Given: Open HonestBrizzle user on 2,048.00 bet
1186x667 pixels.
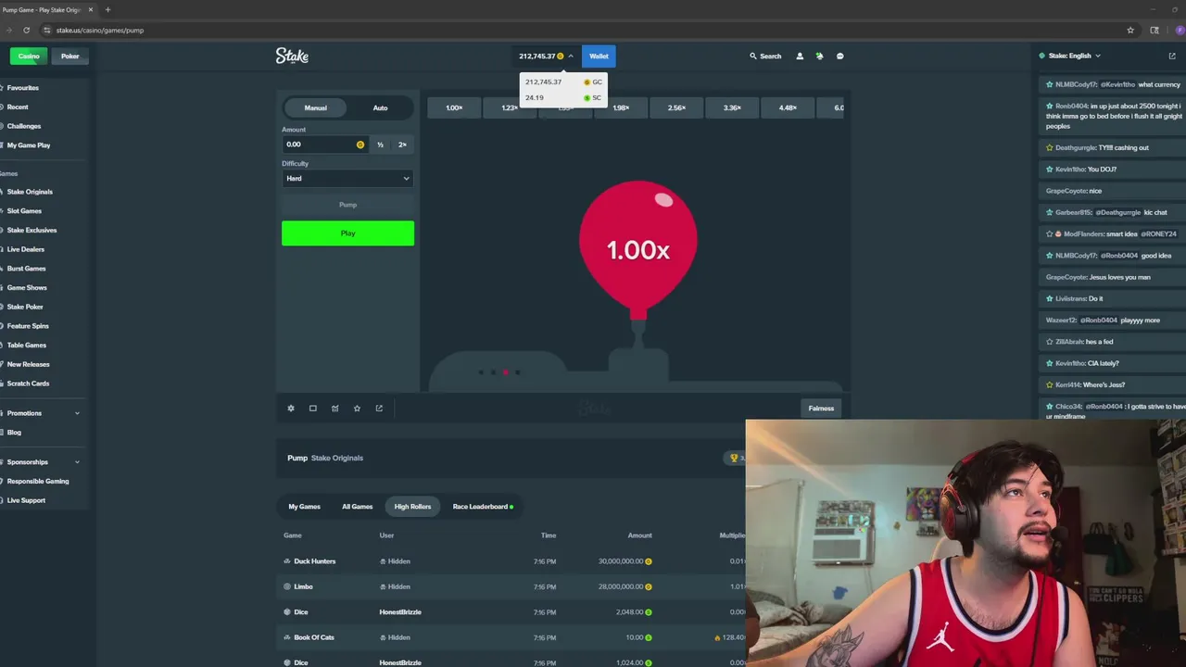Looking at the screenshot, I should (x=400, y=612).
